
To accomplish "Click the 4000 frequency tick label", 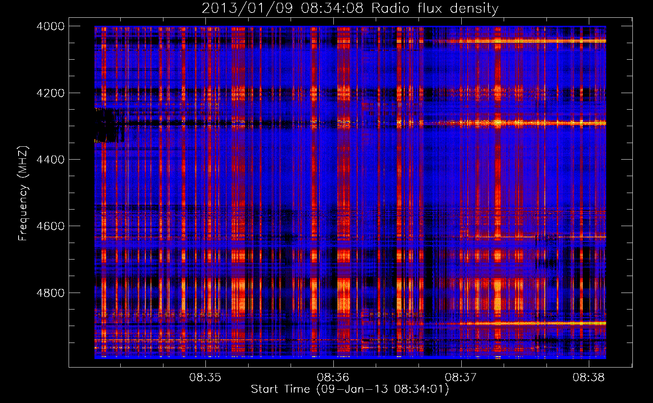I will [x=50, y=26].
